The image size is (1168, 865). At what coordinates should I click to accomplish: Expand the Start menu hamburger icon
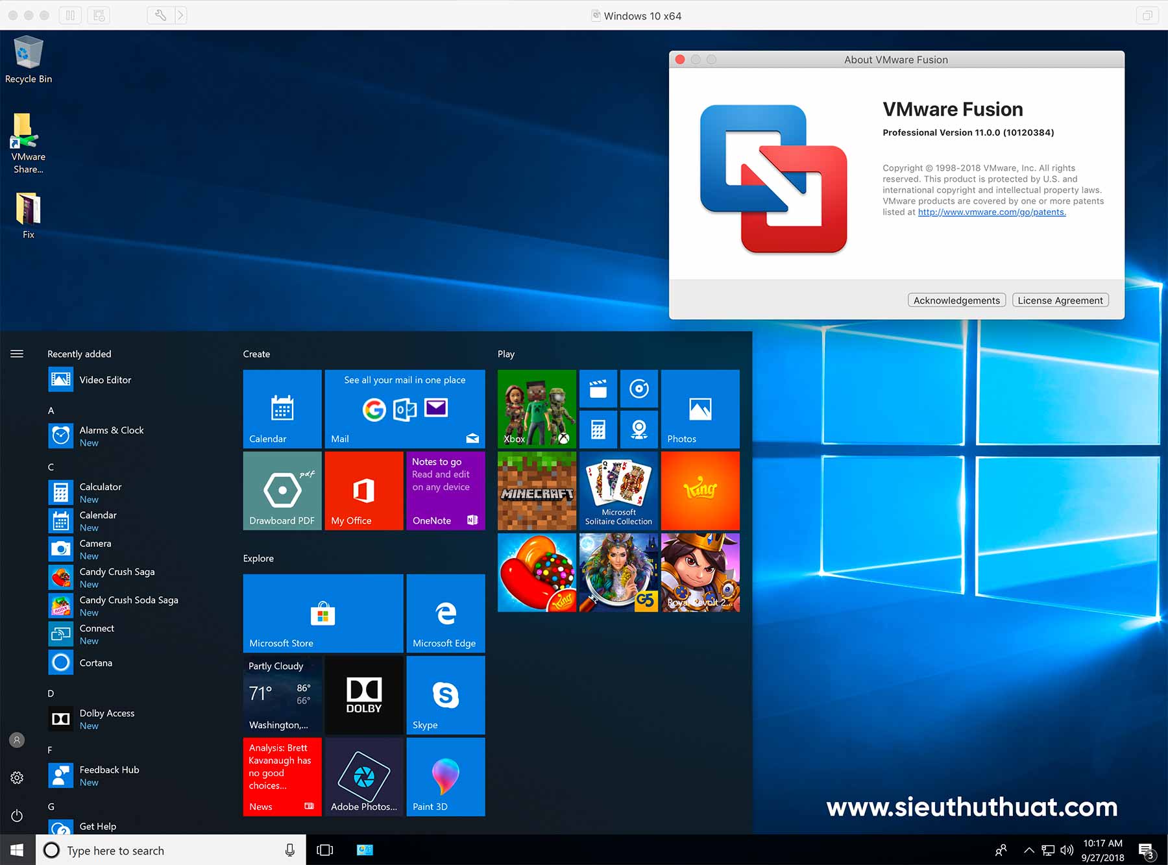pyautogui.click(x=17, y=354)
